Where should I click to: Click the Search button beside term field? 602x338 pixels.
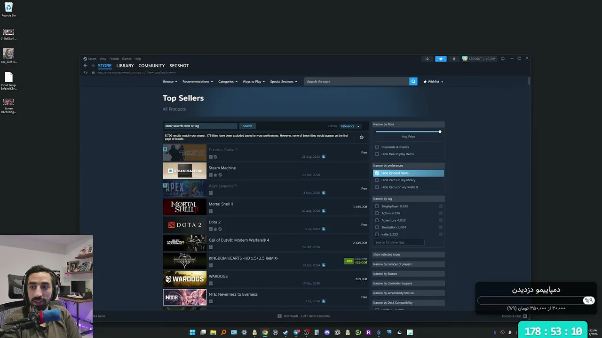[247, 126]
